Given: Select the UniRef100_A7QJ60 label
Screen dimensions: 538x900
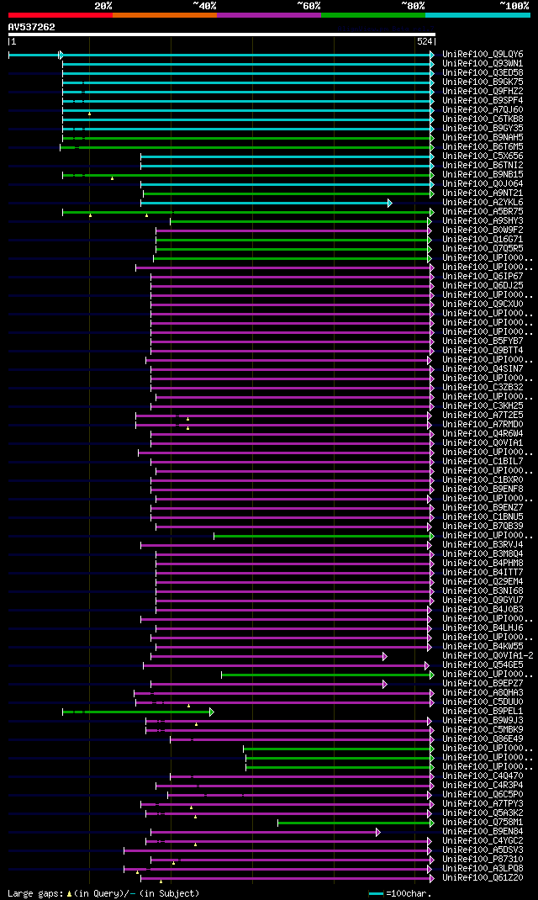Looking at the screenshot, I should coord(483,110).
